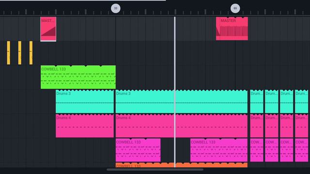Select the long pink Drums 4 clip
Image resolution: width=310 pixels, height=174 pixels.
[x=182, y=126]
